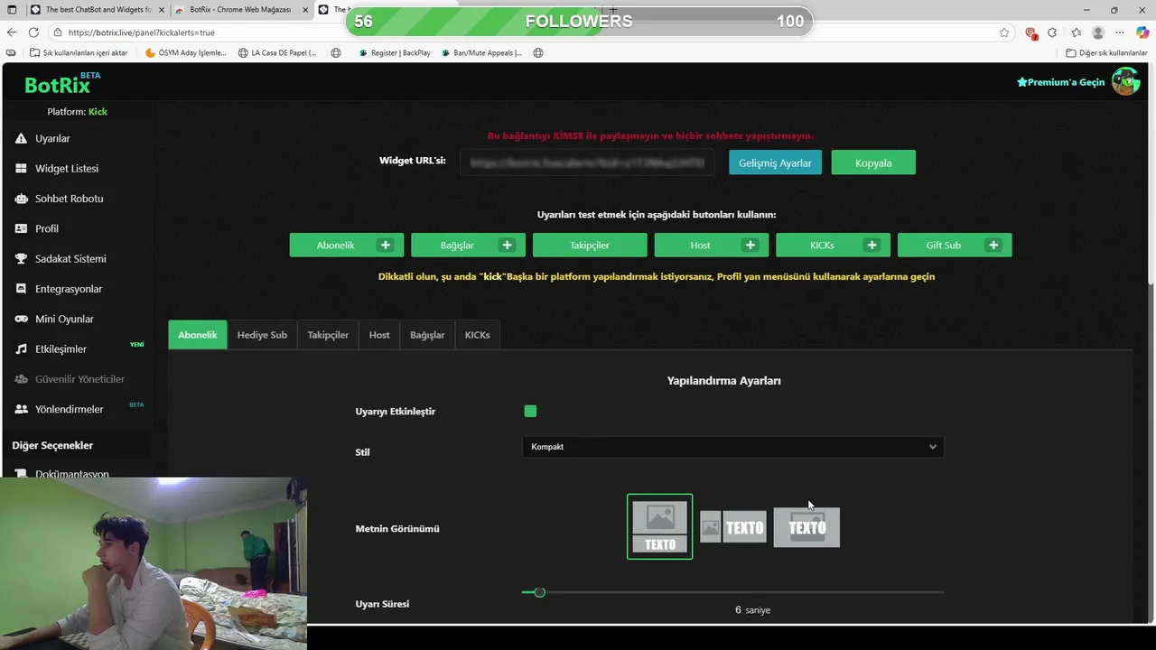
Task: Open the Profil card icon
Action: click(22, 228)
